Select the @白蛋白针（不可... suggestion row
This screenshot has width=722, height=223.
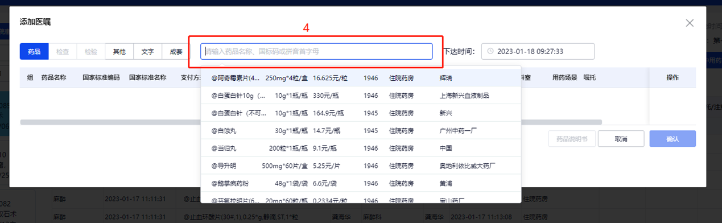point(361,113)
